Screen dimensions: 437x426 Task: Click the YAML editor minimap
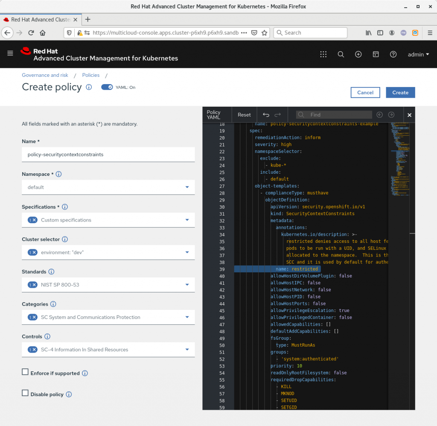tap(400, 159)
